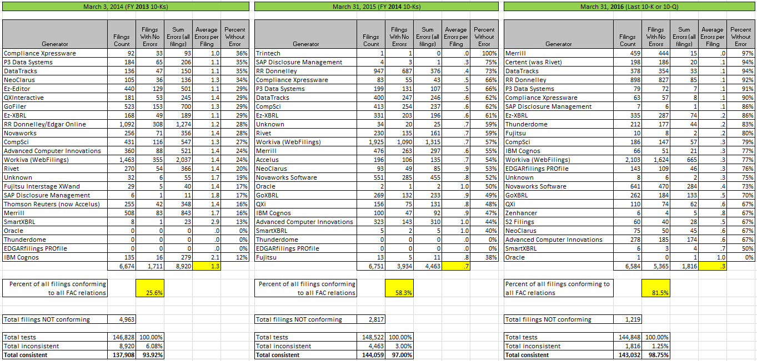Select the "RR Donnelley/Edgar Online" cell
Screen dimensions: 757x361
[x=54, y=124]
